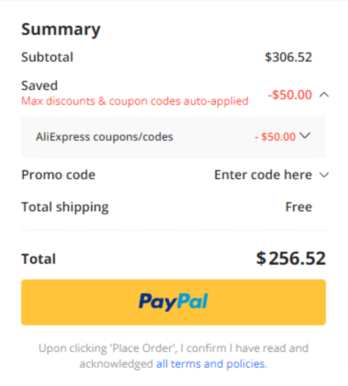Click the Subtotal amount $306.52
Image resolution: width=348 pixels, height=386 pixels.
[288, 57]
